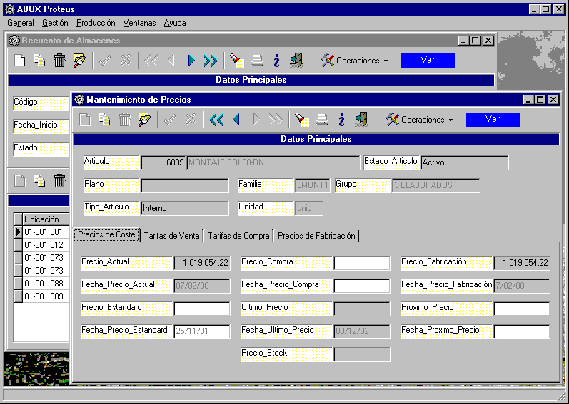Click Tipo_Articulo field showing Interno
Image resolution: width=569 pixels, height=404 pixels.
[185, 208]
